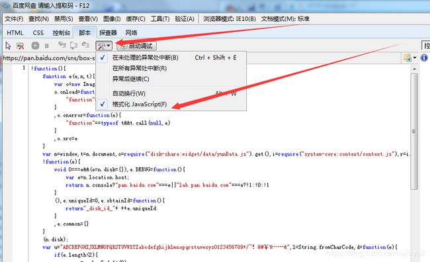430x262 pixels.
Task: Click the clear browser cache icon
Action: 20,46
